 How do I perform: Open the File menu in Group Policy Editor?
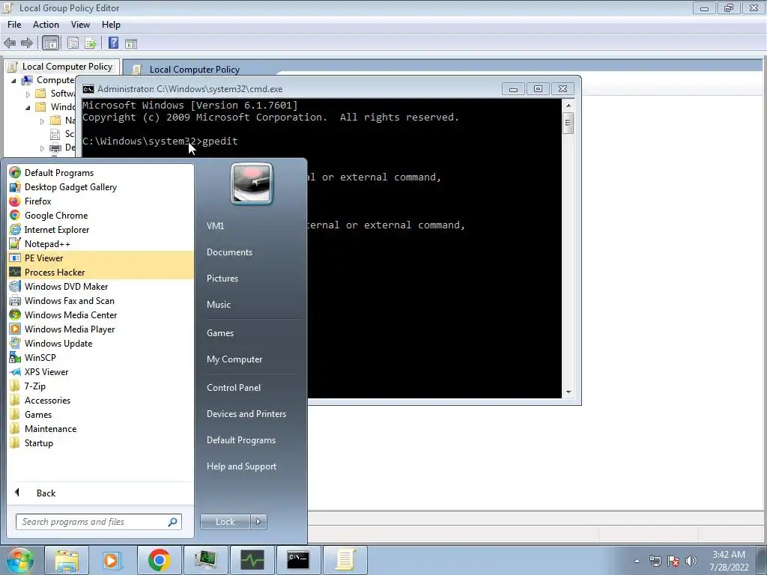[14, 25]
